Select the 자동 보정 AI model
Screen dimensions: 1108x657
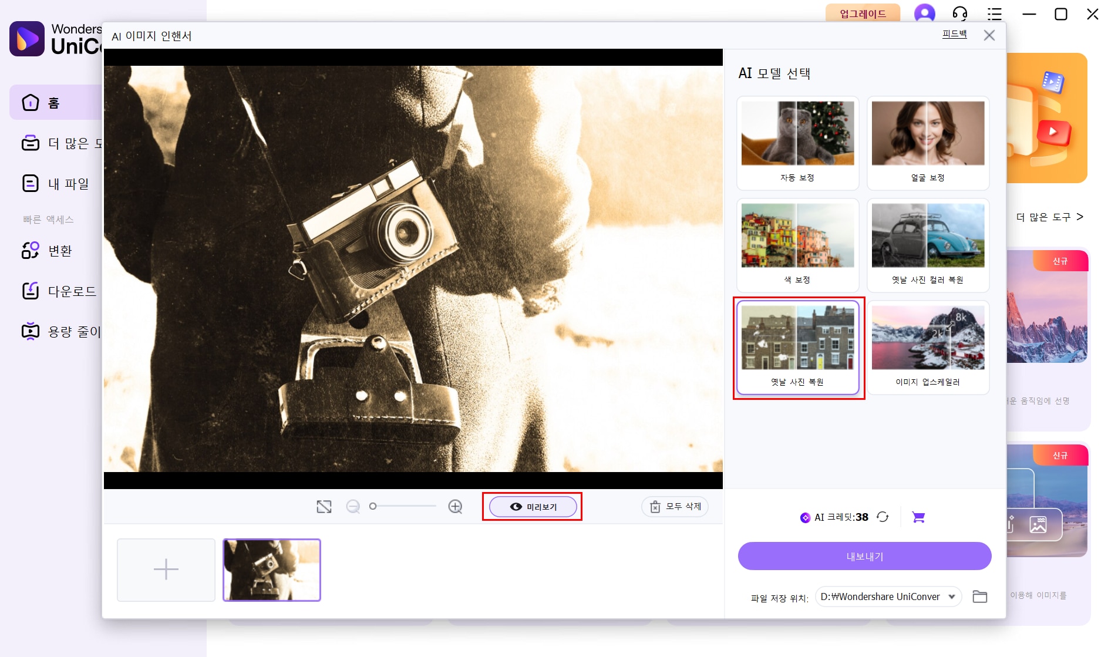(x=797, y=143)
